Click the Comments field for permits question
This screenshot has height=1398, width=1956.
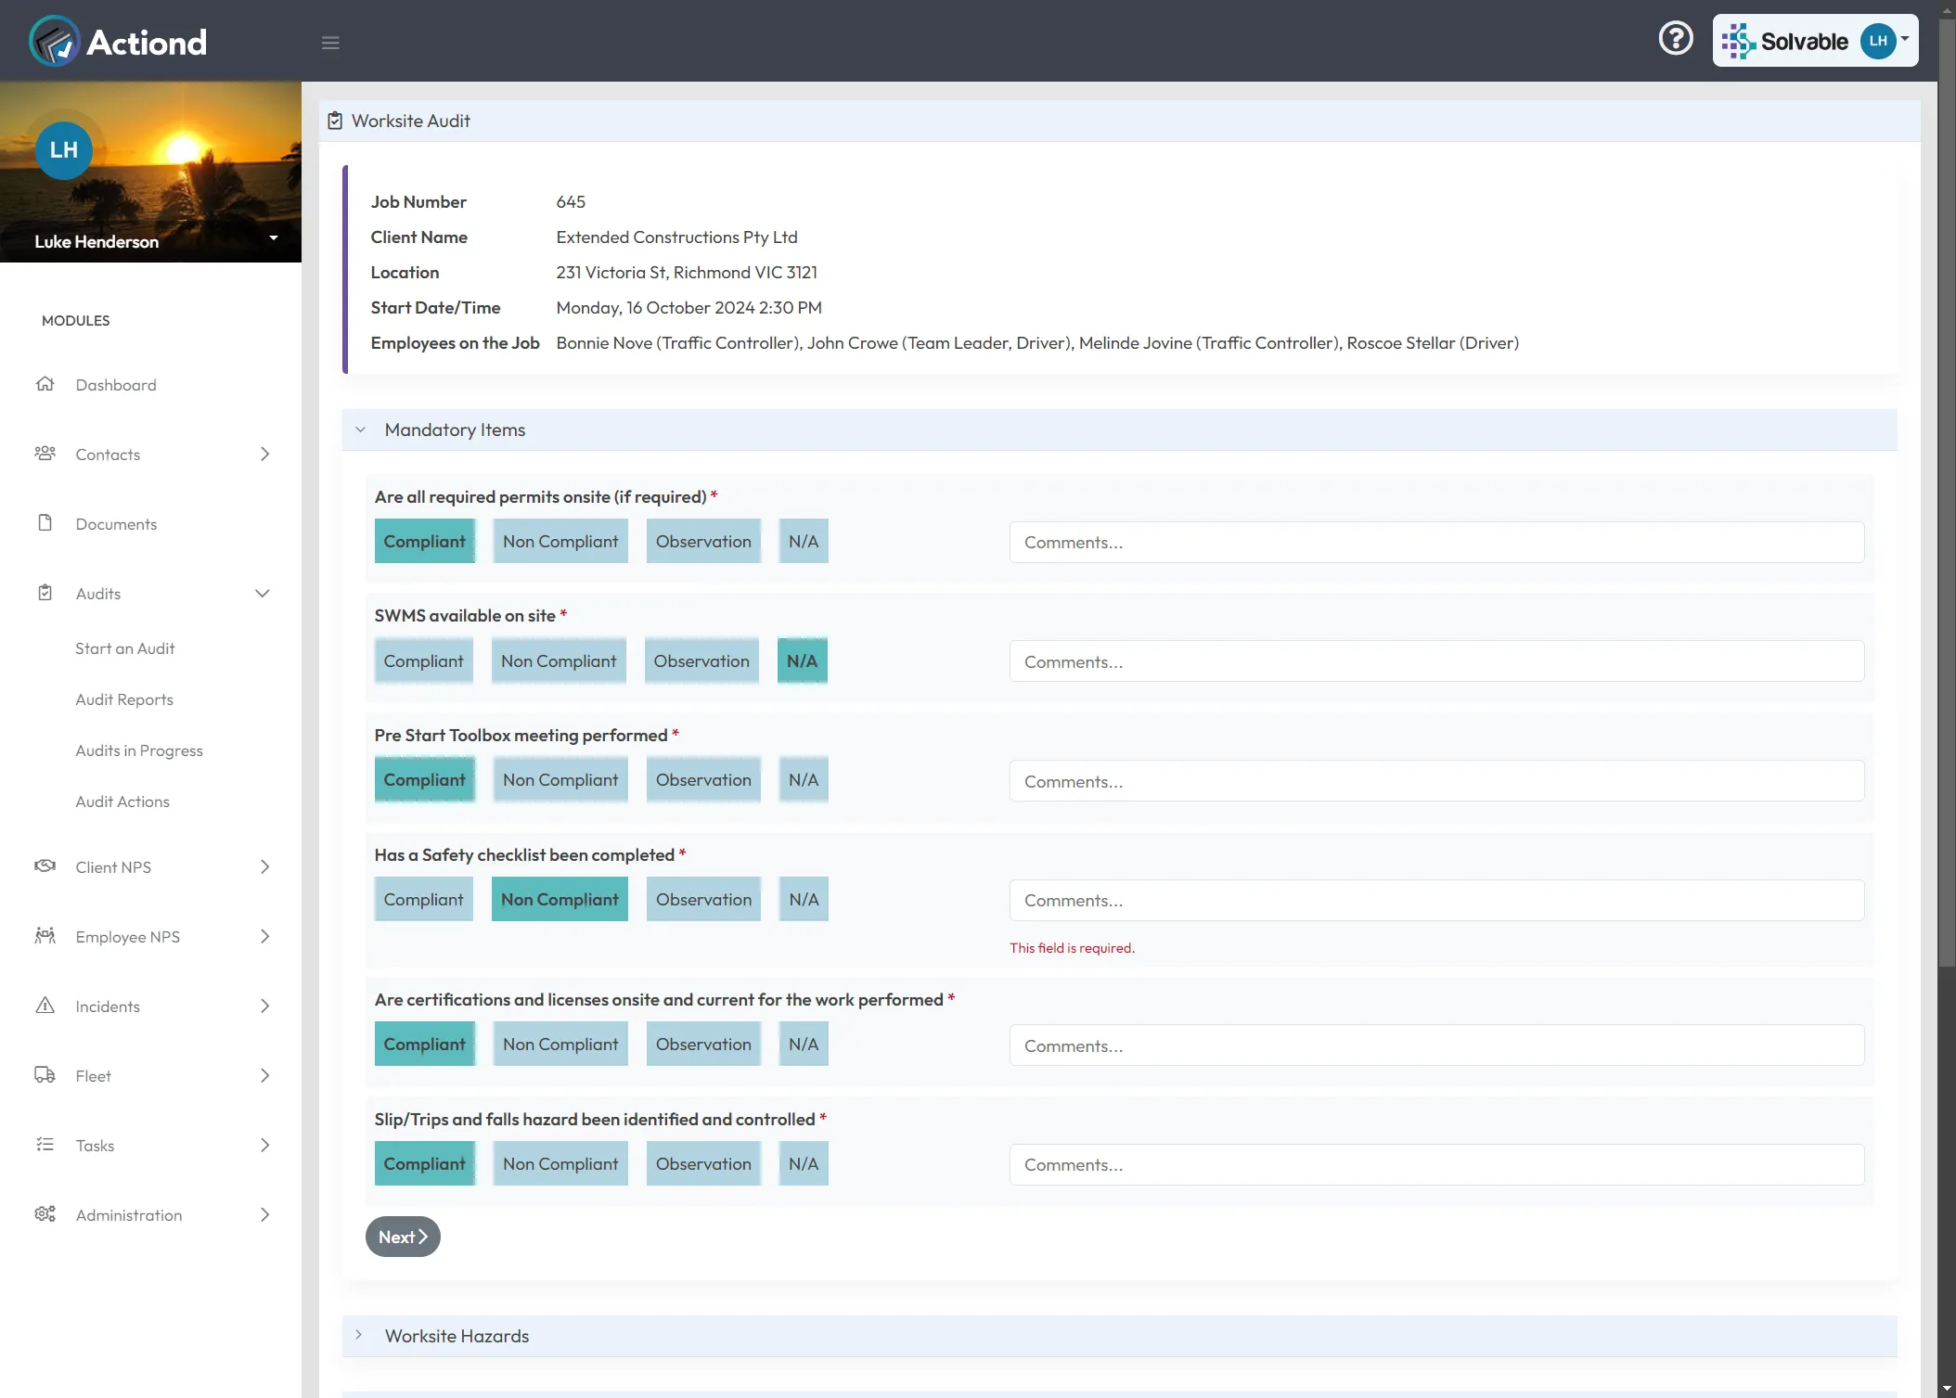tap(1435, 542)
